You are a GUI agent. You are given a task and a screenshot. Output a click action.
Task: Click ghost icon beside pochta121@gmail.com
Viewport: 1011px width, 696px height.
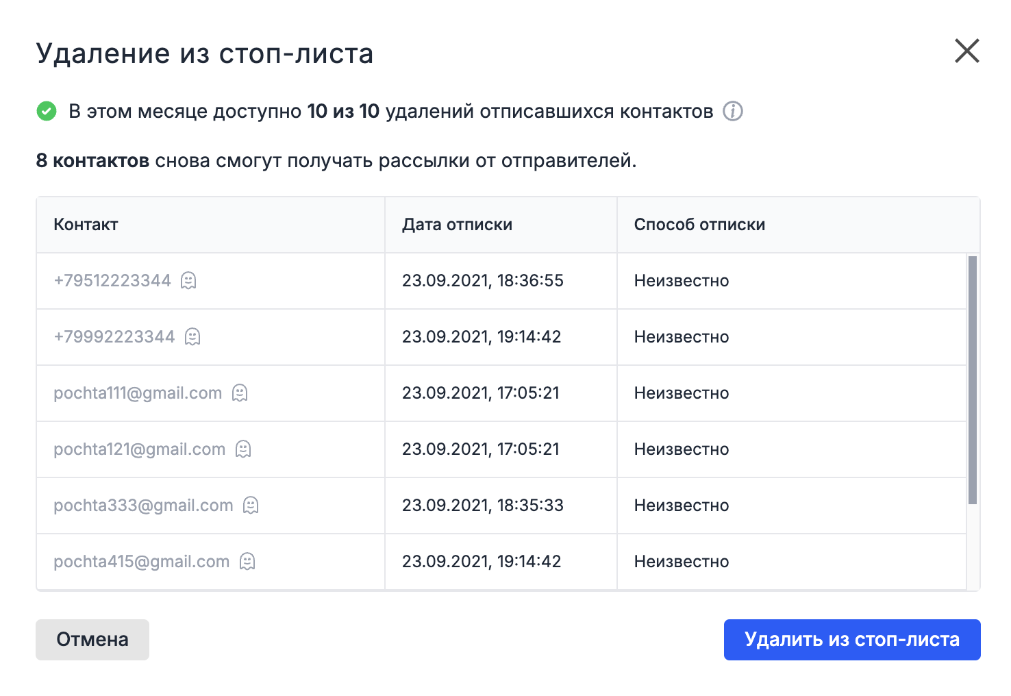(243, 449)
